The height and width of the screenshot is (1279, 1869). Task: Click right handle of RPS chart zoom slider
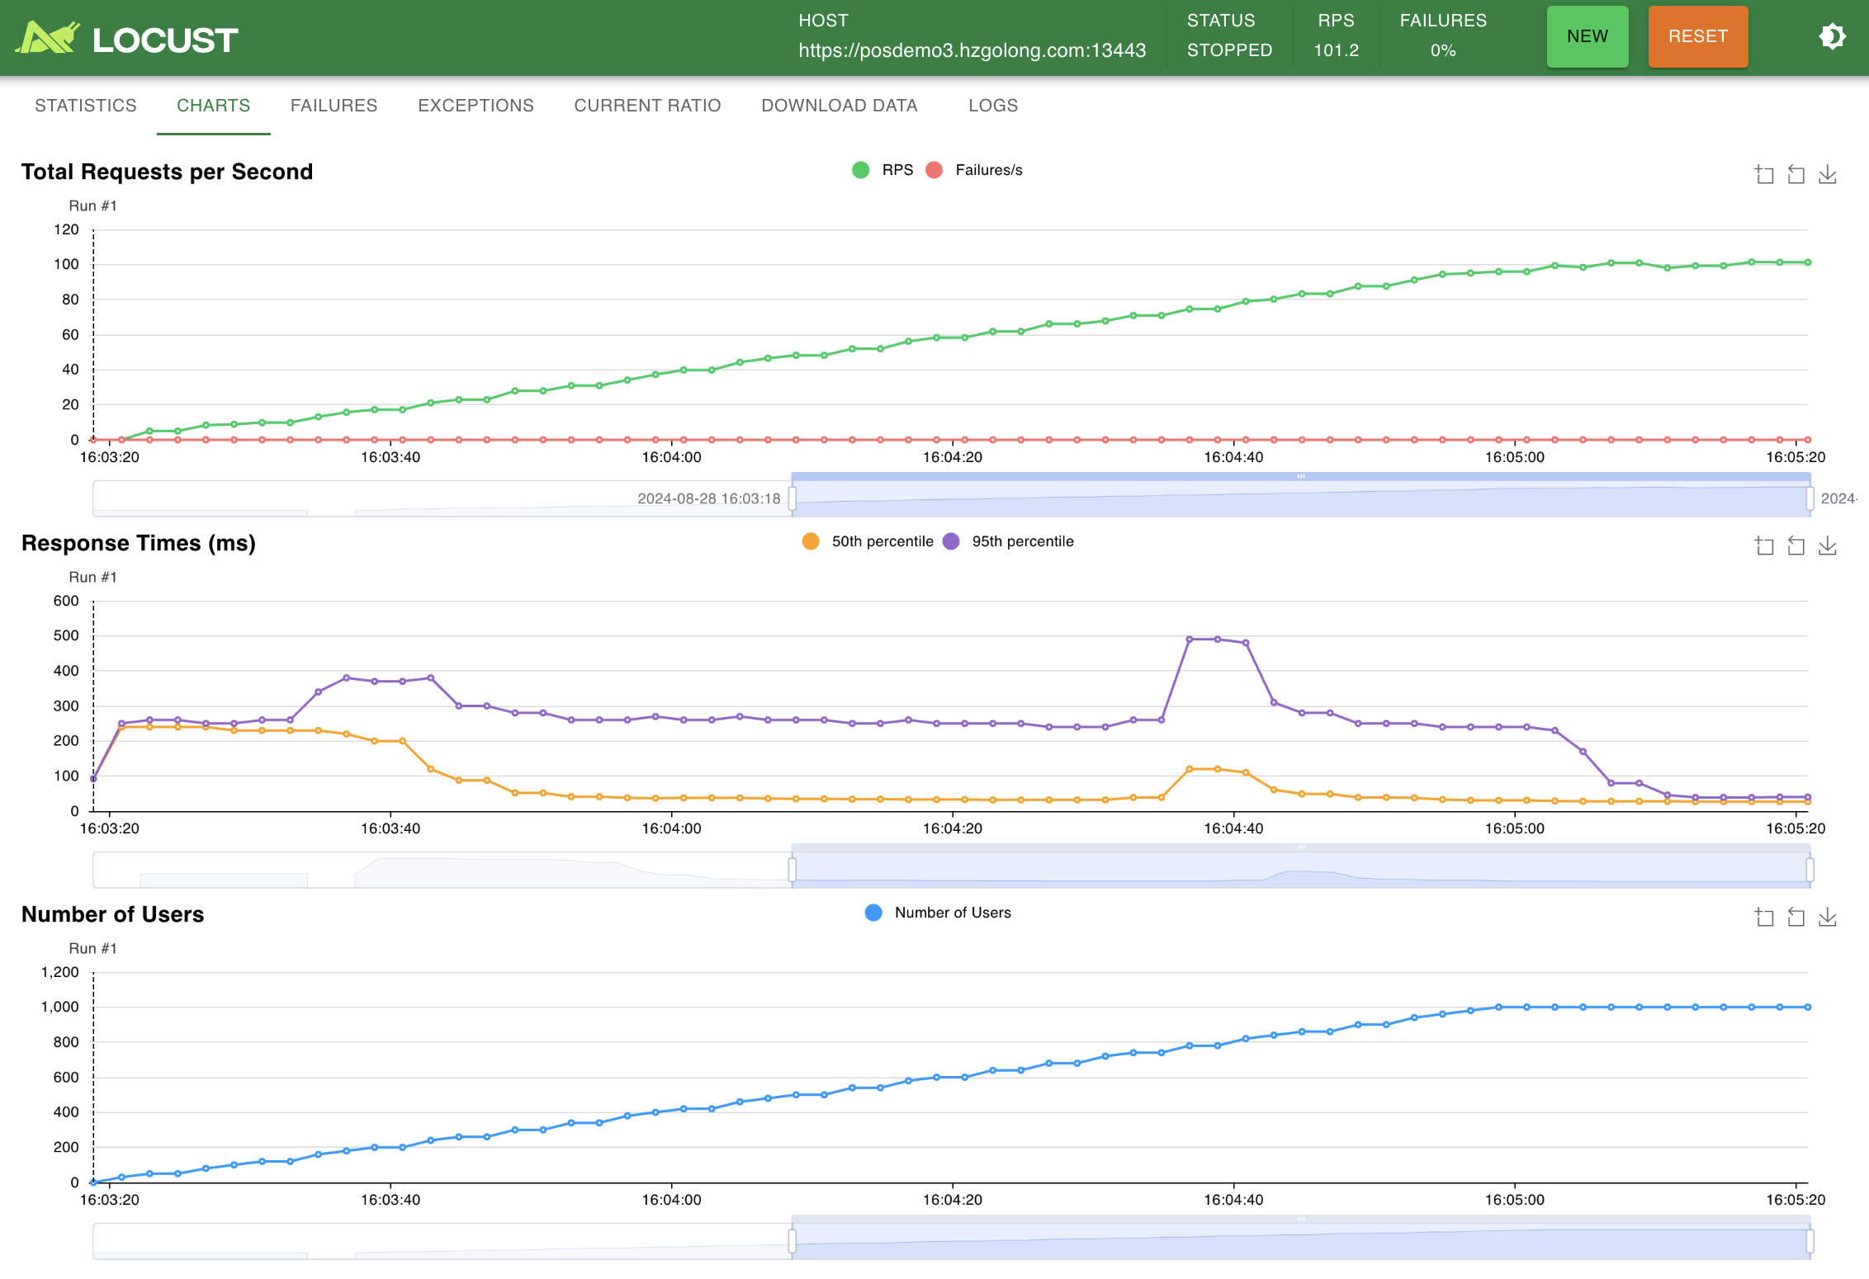tap(1810, 498)
